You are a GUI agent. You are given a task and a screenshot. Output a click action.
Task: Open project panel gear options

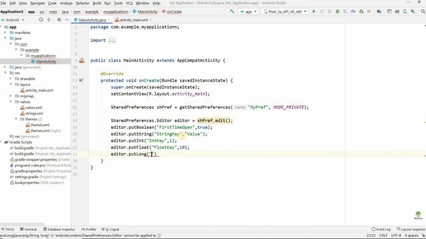(59, 20)
